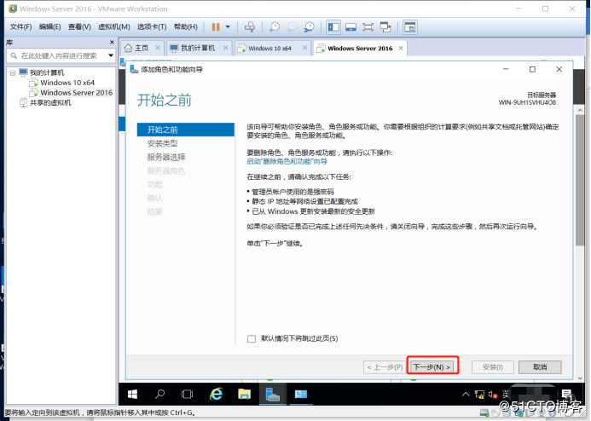Close the 库 library panel

pos(112,42)
